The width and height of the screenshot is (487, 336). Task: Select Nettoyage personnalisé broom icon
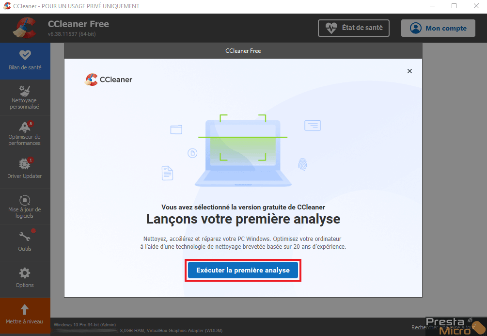pyautogui.click(x=25, y=91)
